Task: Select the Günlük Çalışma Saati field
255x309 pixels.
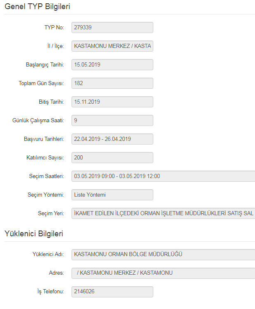Action: 112,120
